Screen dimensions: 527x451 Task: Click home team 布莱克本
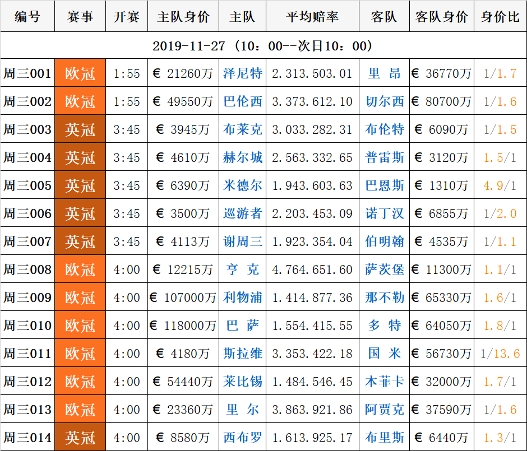tap(242, 129)
